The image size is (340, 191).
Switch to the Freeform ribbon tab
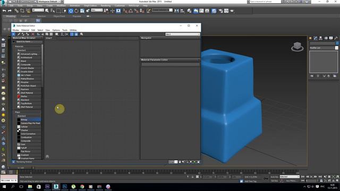point(25,16)
